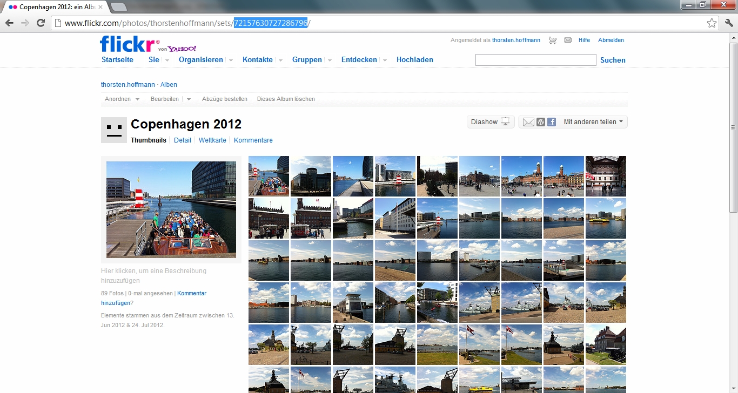Expand the arrow next to Organisieren
The width and height of the screenshot is (738, 393).
[231, 60]
